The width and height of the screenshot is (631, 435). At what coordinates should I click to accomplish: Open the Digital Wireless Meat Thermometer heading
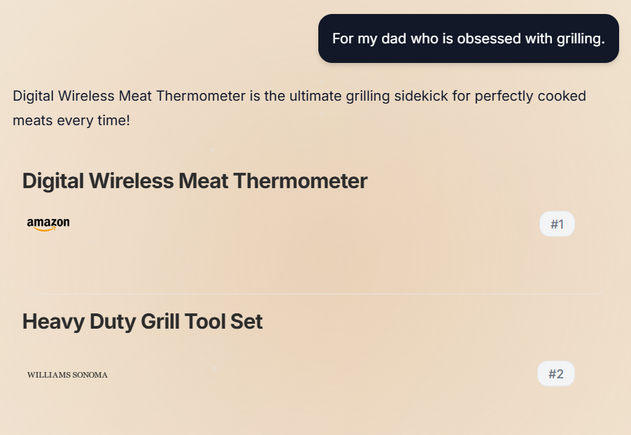194,181
